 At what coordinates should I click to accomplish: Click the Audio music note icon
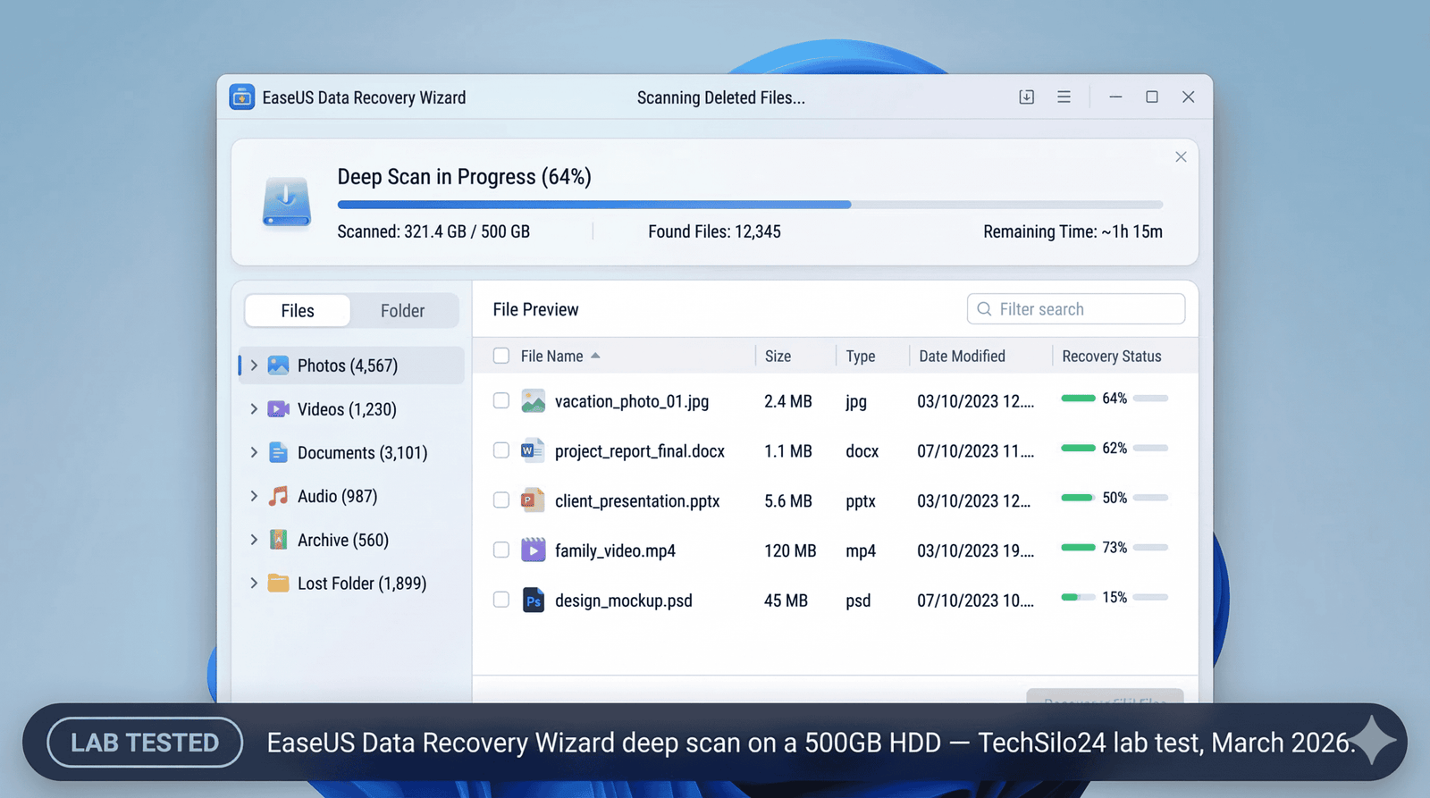pos(278,496)
